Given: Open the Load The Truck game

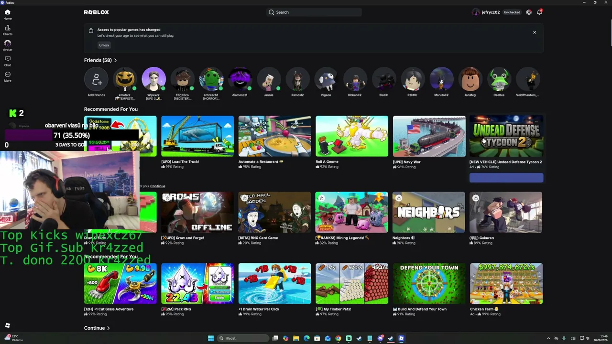Looking at the screenshot, I should tap(197, 136).
